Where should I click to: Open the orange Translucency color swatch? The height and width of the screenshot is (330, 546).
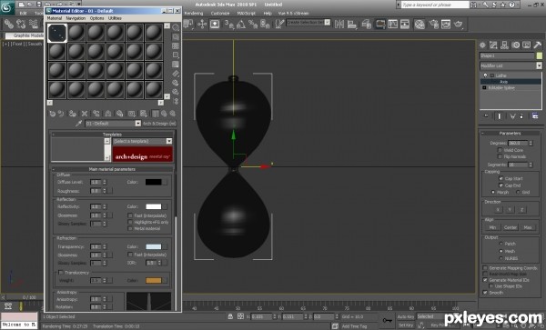[x=154, y=280]
